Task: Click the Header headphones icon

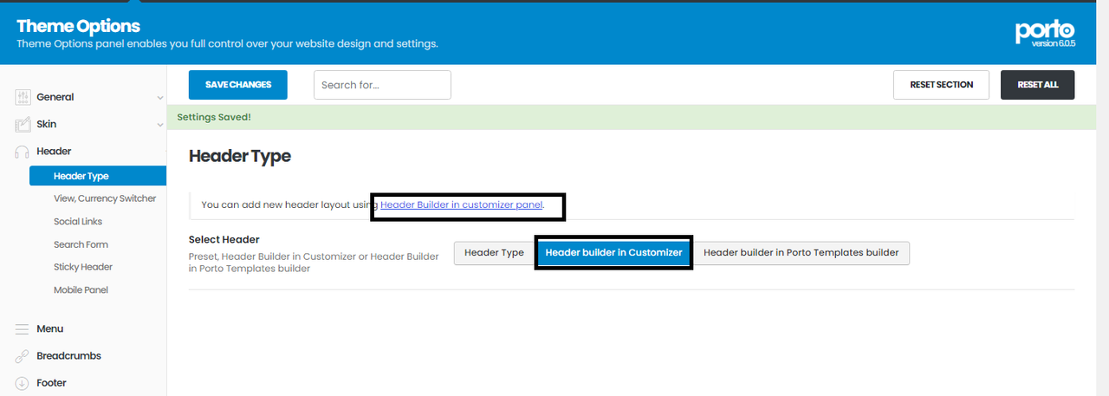Action: [x=23, y=152]
